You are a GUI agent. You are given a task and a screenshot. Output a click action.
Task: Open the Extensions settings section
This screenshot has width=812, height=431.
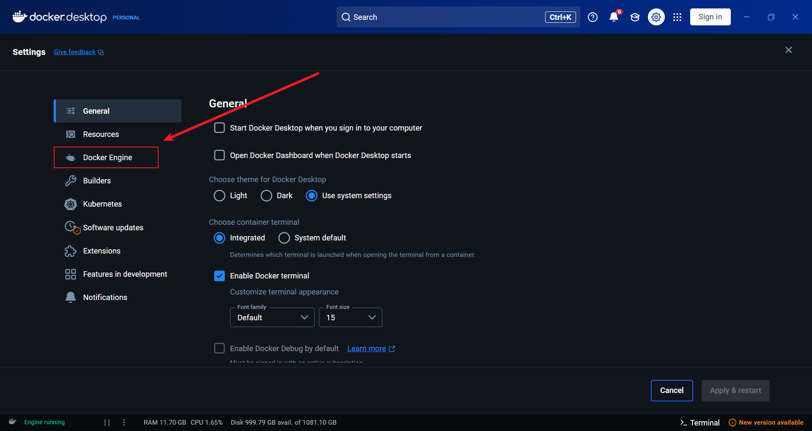pos(118,251)
